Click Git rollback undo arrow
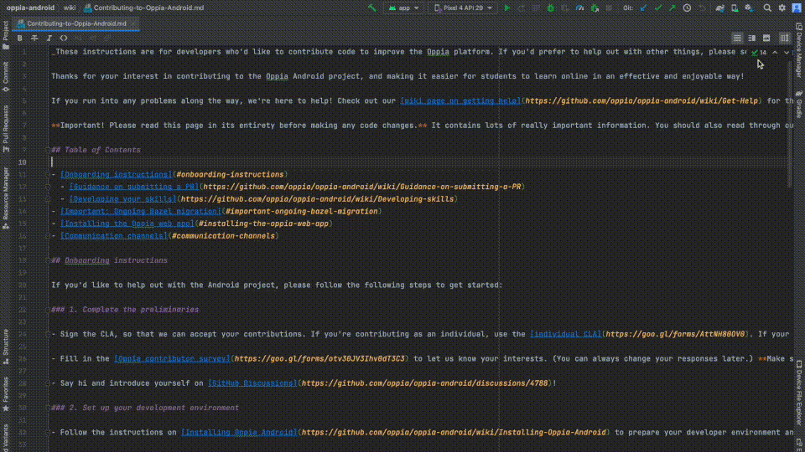Viewport: 805px width, 452px height. tap(702, 8)
